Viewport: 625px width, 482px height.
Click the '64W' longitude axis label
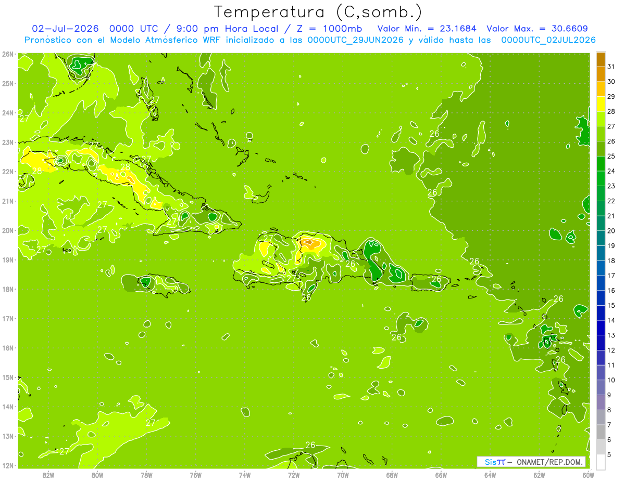click(x=490, y=474)
